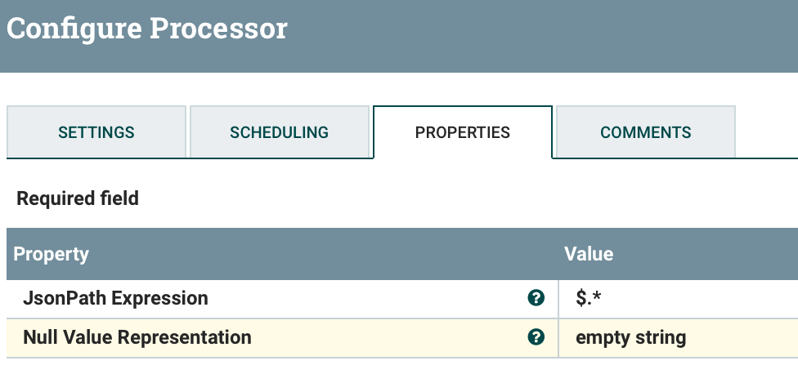Select the PROPERTIES tab
This screenshot has height=374, width=798.
[463, 132]
